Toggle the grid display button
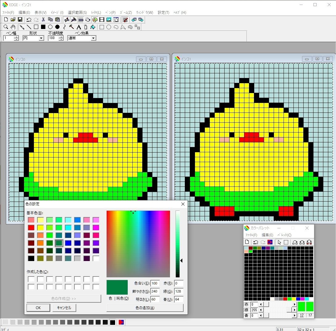 point(125,20)
